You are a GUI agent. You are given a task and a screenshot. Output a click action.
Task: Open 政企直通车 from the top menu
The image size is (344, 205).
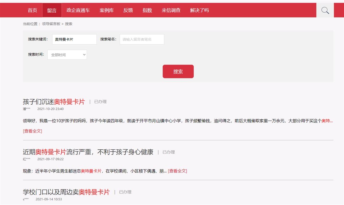[x=78, y=10]
